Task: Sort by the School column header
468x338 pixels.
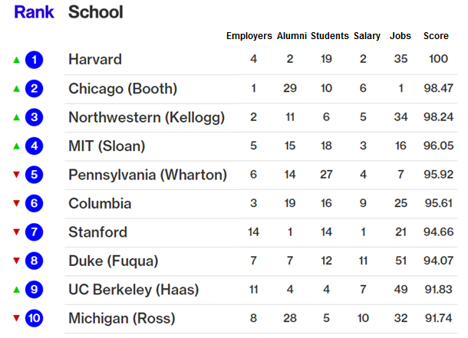Action: (95, 12)
